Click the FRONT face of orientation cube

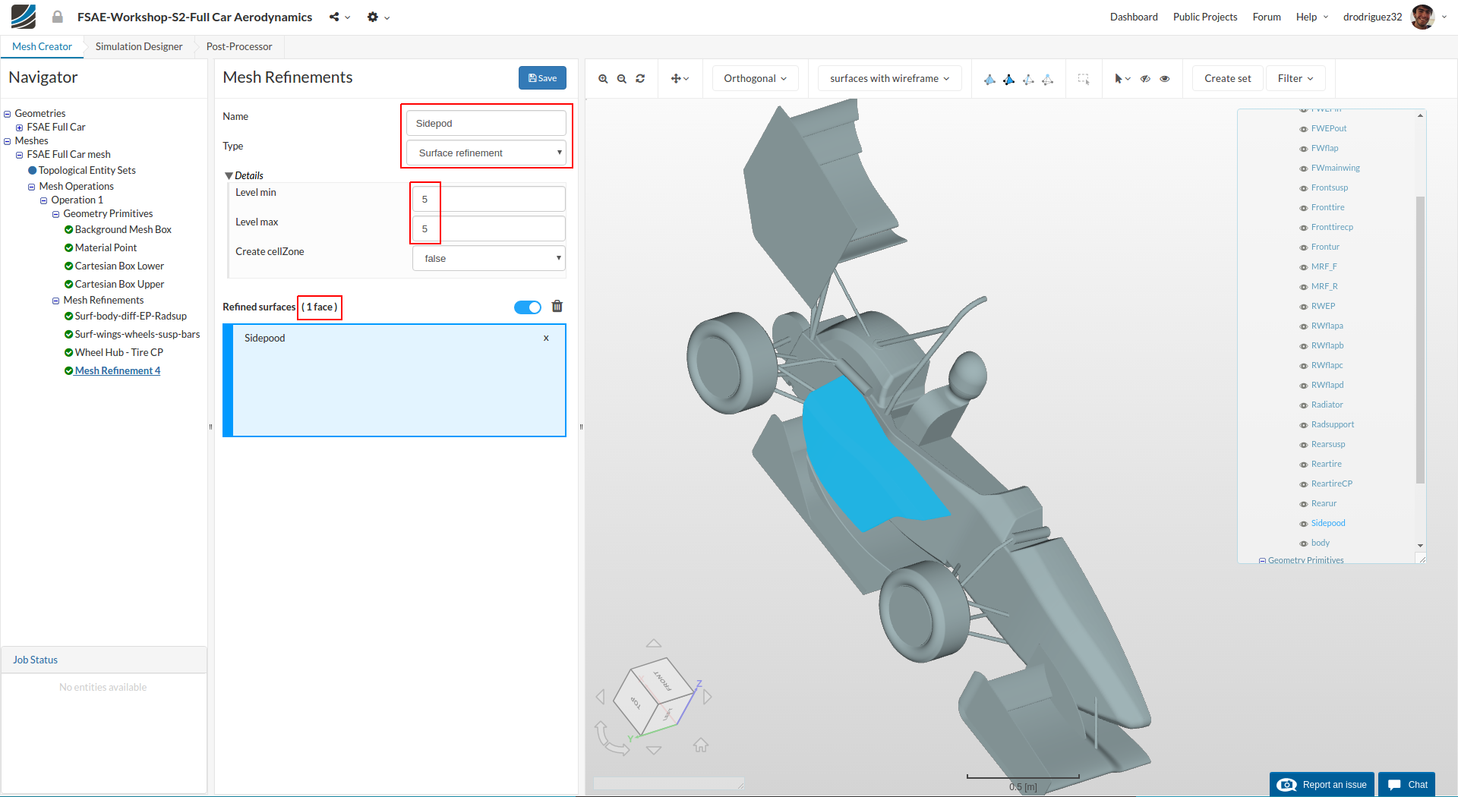(663, 679)
